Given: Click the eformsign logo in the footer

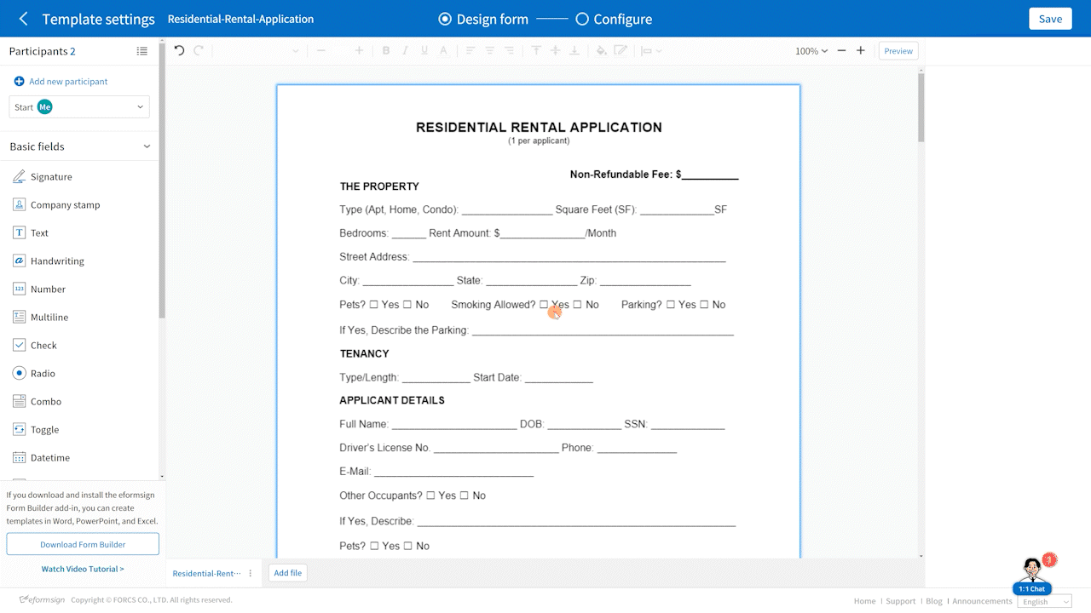Looking at the screenshot, I should tap(41, 600).
